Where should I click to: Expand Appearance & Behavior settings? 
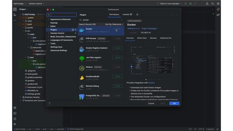(x=48, y=19)
